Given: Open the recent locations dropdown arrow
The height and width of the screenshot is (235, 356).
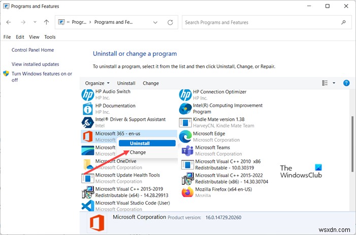Looking at the screenshot, I should [x=35, y=22].
